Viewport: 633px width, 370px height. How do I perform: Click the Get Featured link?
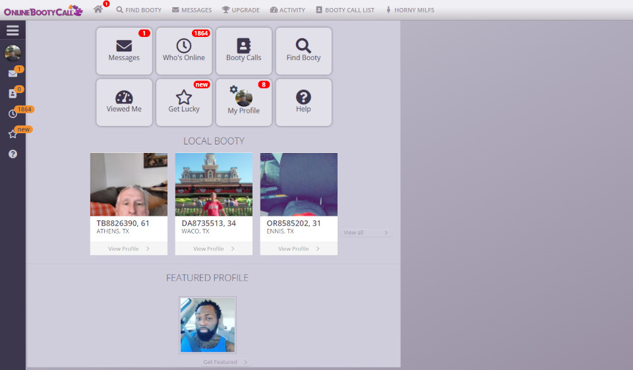coord(225,362)
